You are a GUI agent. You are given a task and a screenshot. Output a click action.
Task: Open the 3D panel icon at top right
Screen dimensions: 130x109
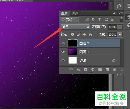pos(129,6)
